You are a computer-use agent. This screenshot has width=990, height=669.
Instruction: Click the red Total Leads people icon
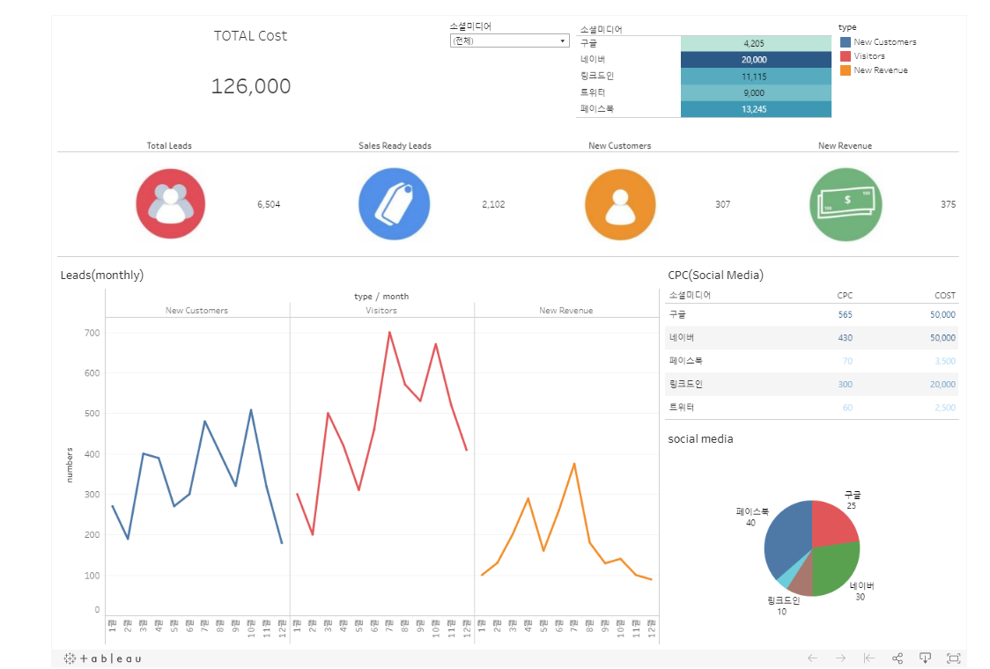click(x=171, y=204)
